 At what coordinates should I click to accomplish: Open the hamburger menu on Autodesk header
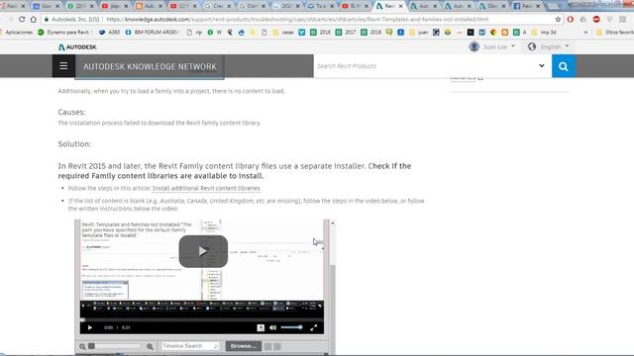(63, 66)
